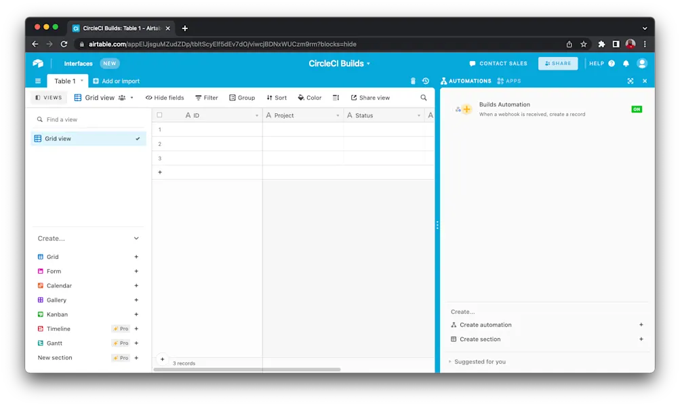Open the revision history clock icon

pos(426,80)
